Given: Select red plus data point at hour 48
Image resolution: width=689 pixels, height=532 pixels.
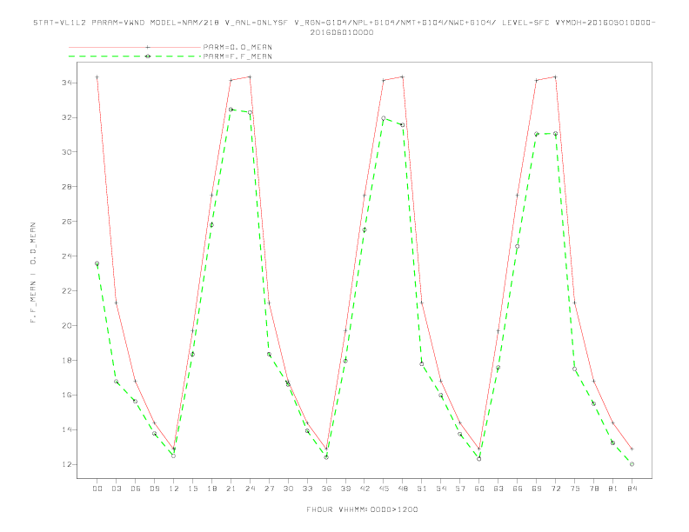Looking at the screenshot, I should click(403, 76).
